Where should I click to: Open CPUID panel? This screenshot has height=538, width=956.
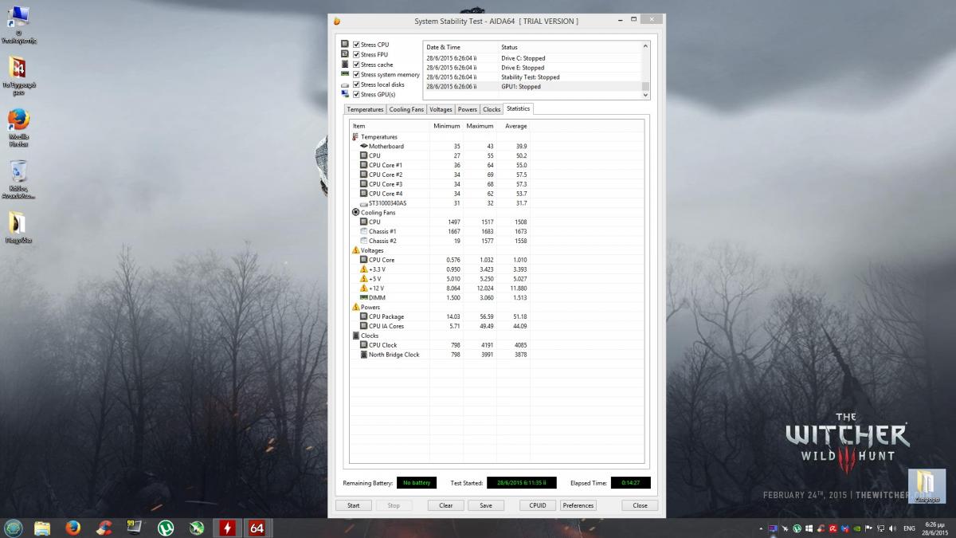pos(538,505)
